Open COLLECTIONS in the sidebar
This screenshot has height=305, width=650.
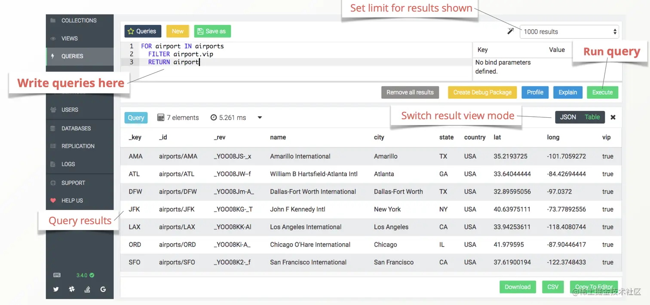[80, 20]
